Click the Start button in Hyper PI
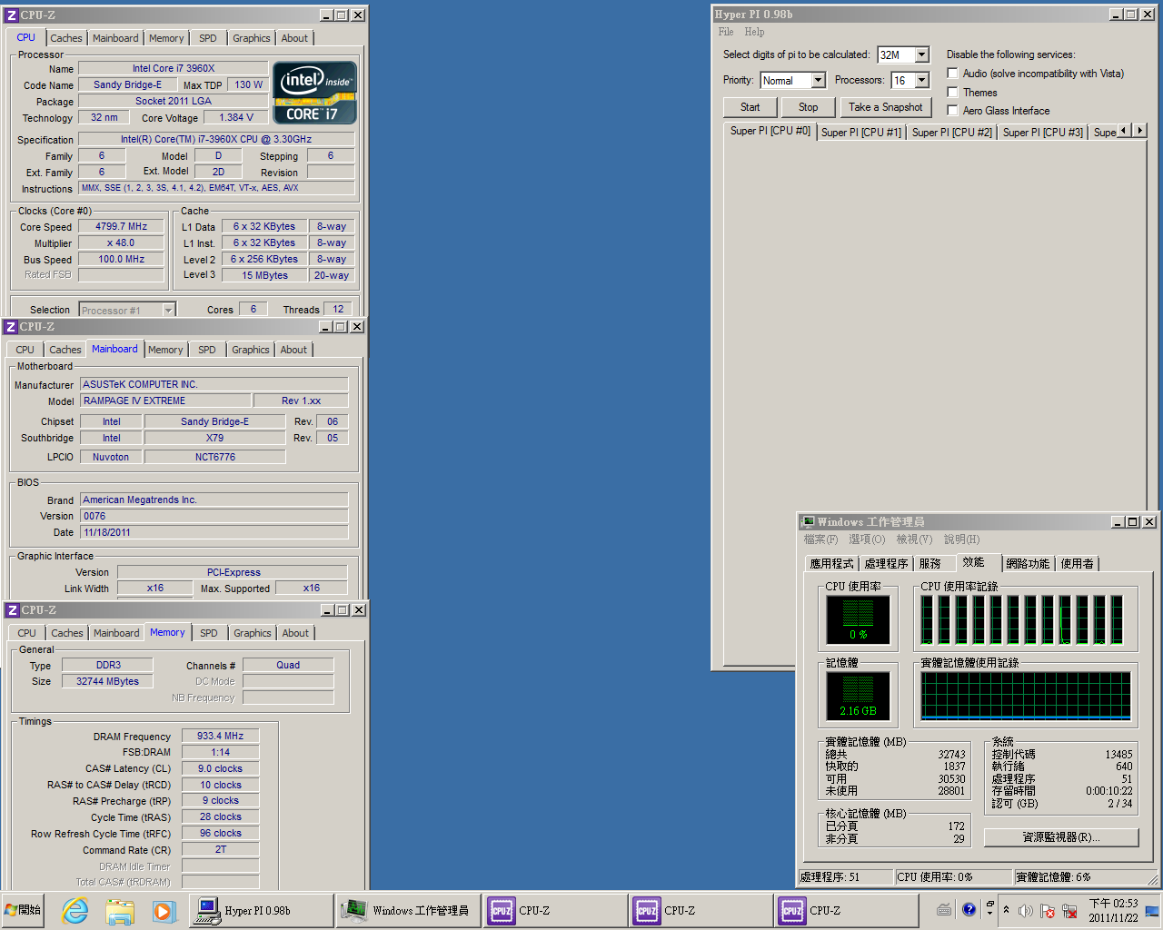The image size is (1163, 930). click(x=750, y=107)
